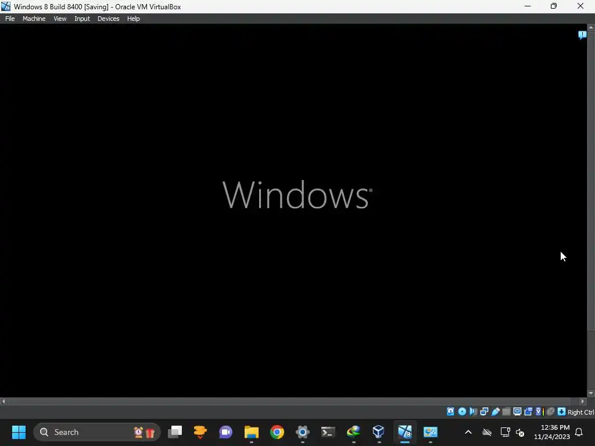Open network status tray icon
This screenshot has width=595, height=446.
pos(505,432)
